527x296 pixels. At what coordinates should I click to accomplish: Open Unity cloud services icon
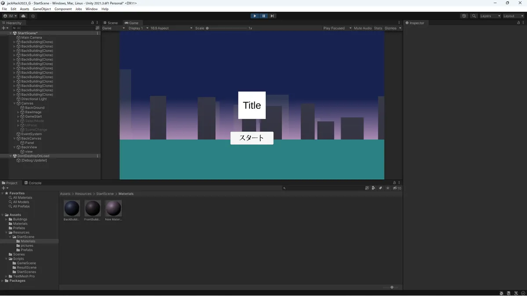[x=24, y=16]
